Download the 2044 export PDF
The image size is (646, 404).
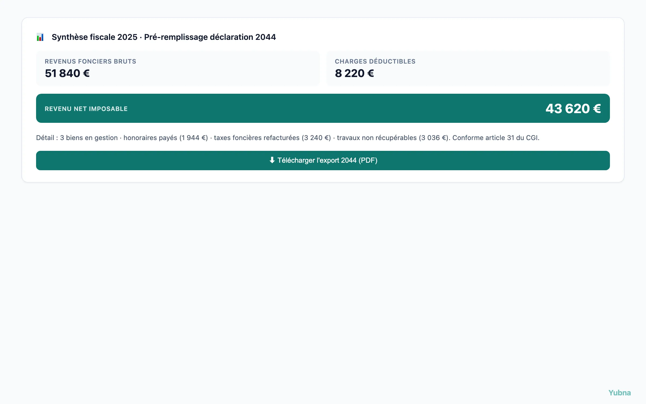coord(323,161)
